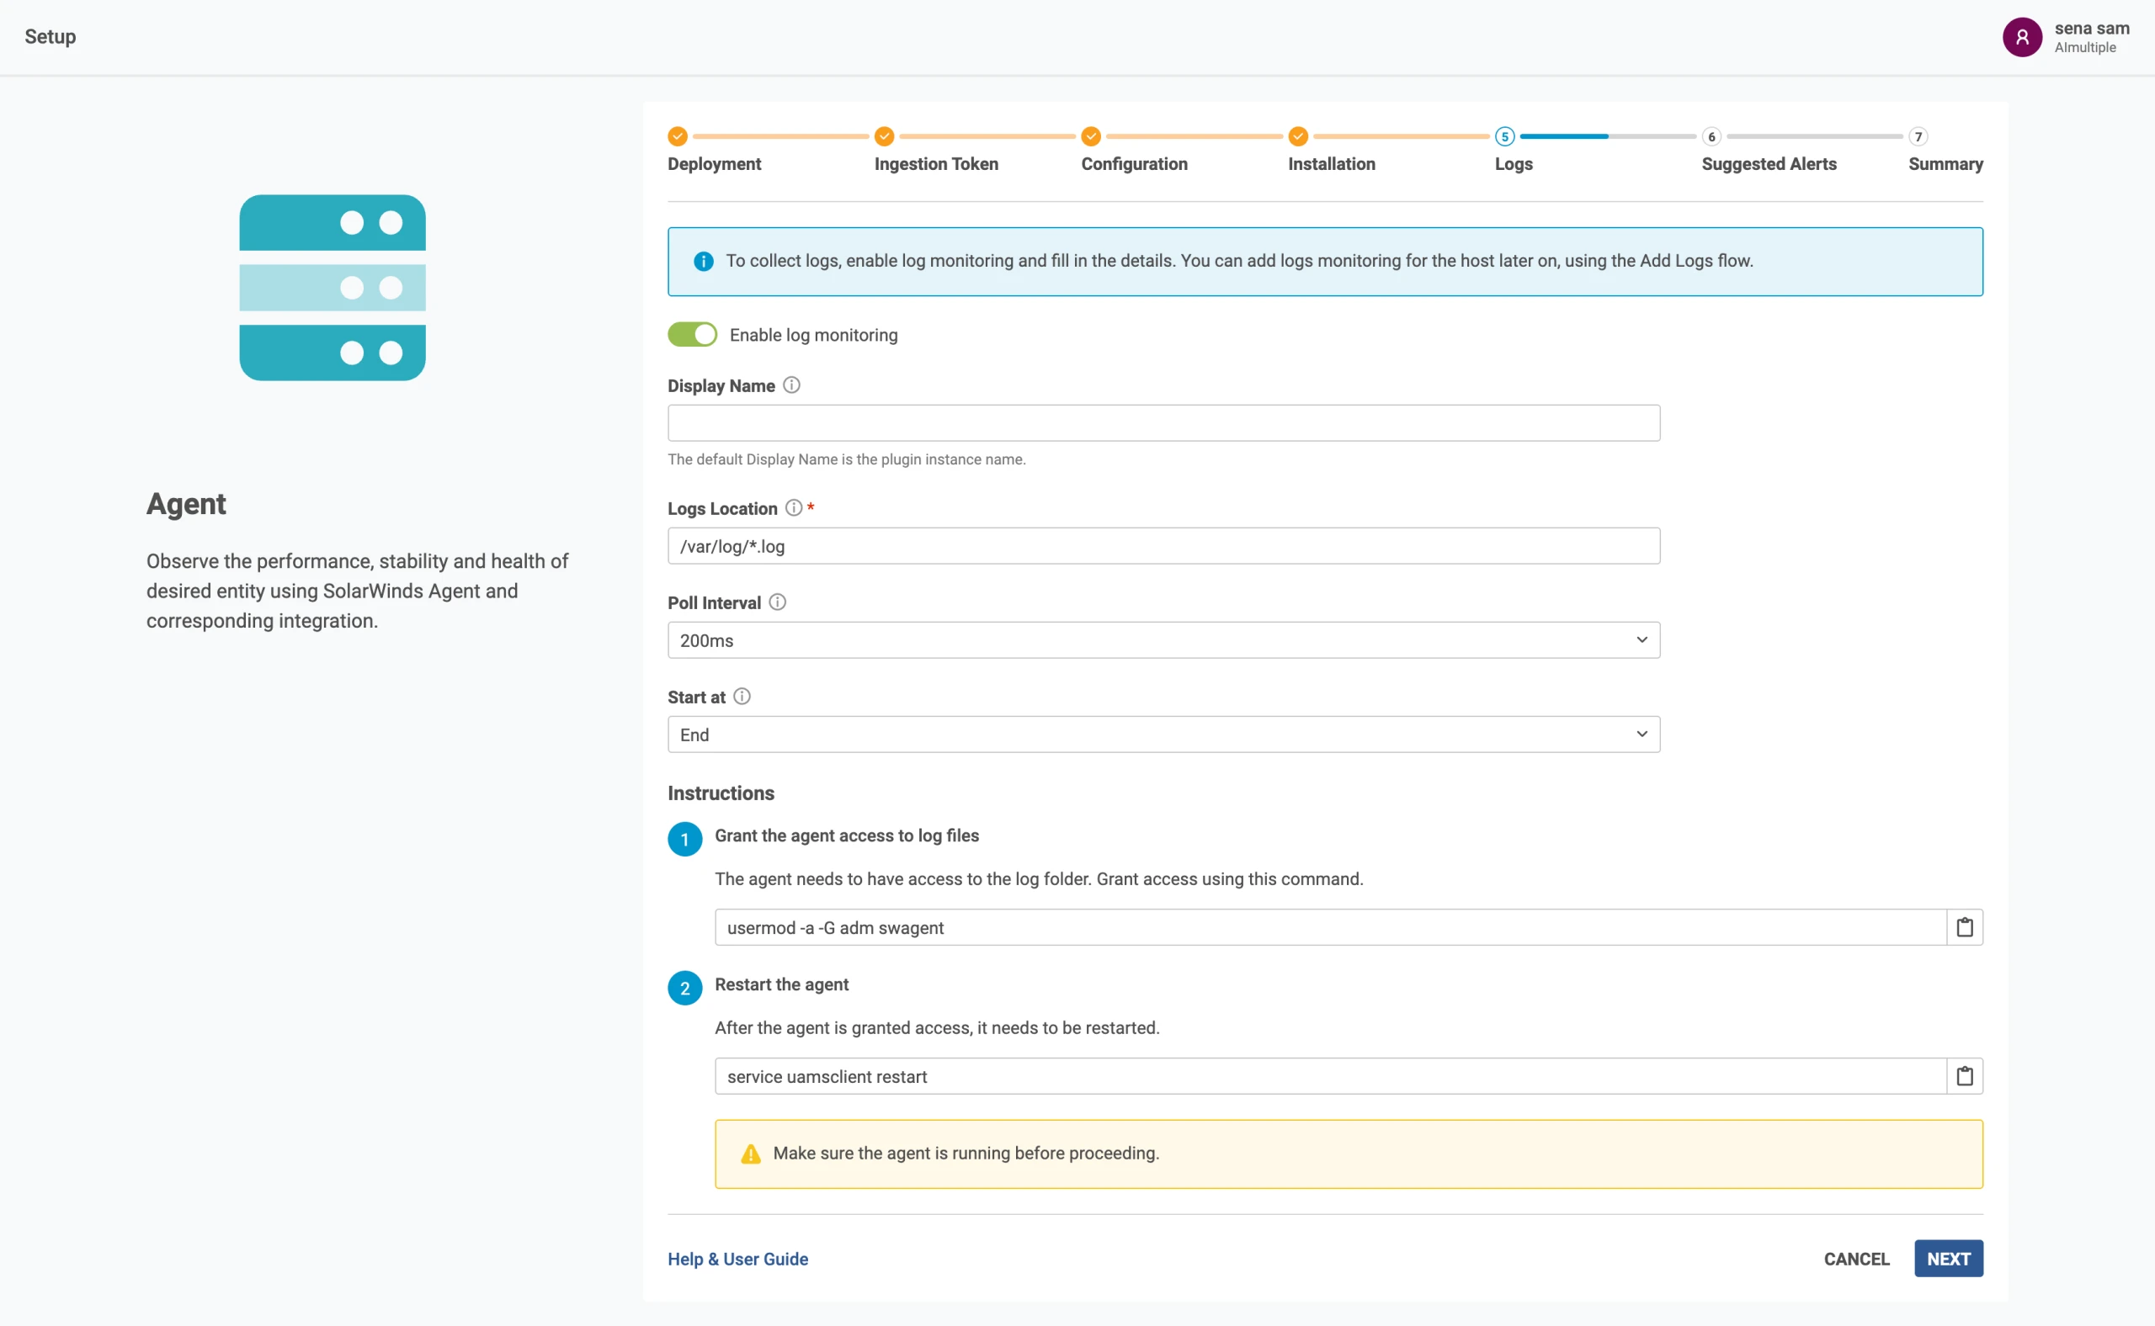Image resolution: width=2155 pixels, height=1326 pixels.
Task: Click the user avatar icon for sena sam
Action: [2022, 37]
